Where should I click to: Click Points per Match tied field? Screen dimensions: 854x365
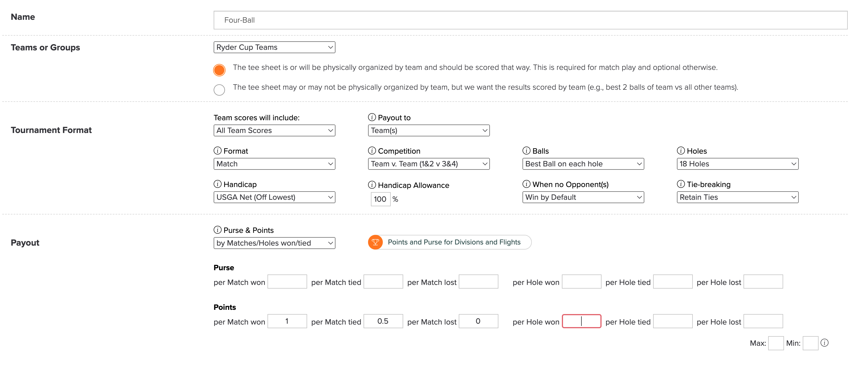(383, 321)
